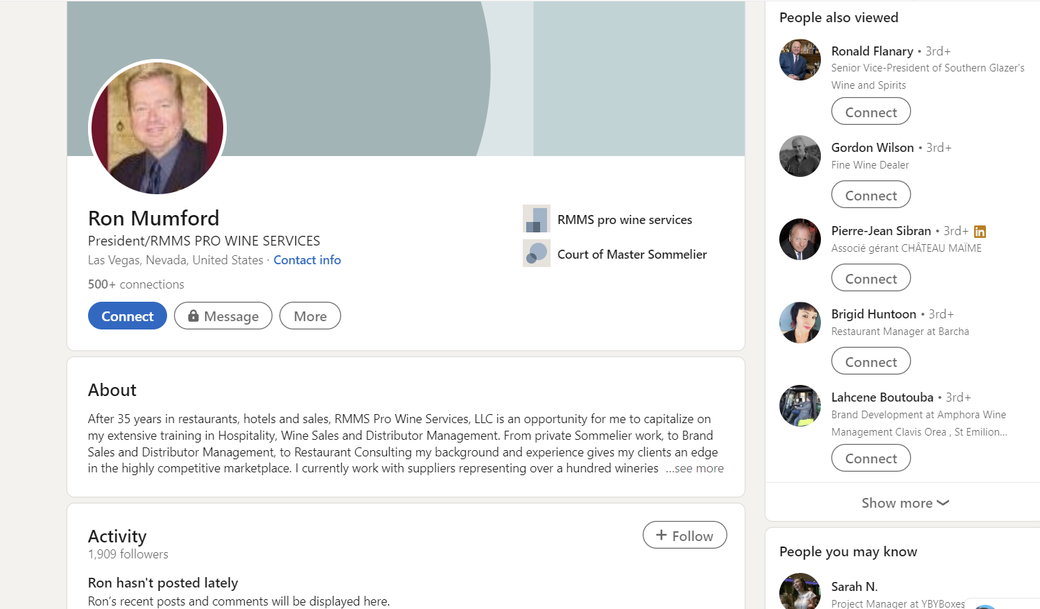Image resolution: width=1040 pixels, height=609 pixels.
Task: Click the LinkedIn premium badge beside Pierre-Jean Sibran
Action: coord(980,232)
